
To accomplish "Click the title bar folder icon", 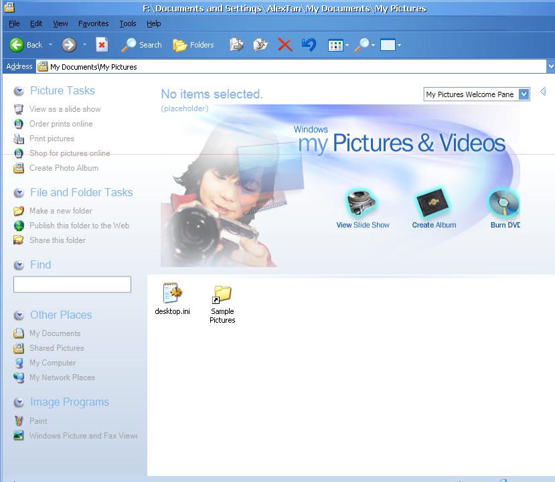I will (x=9, y=7).
